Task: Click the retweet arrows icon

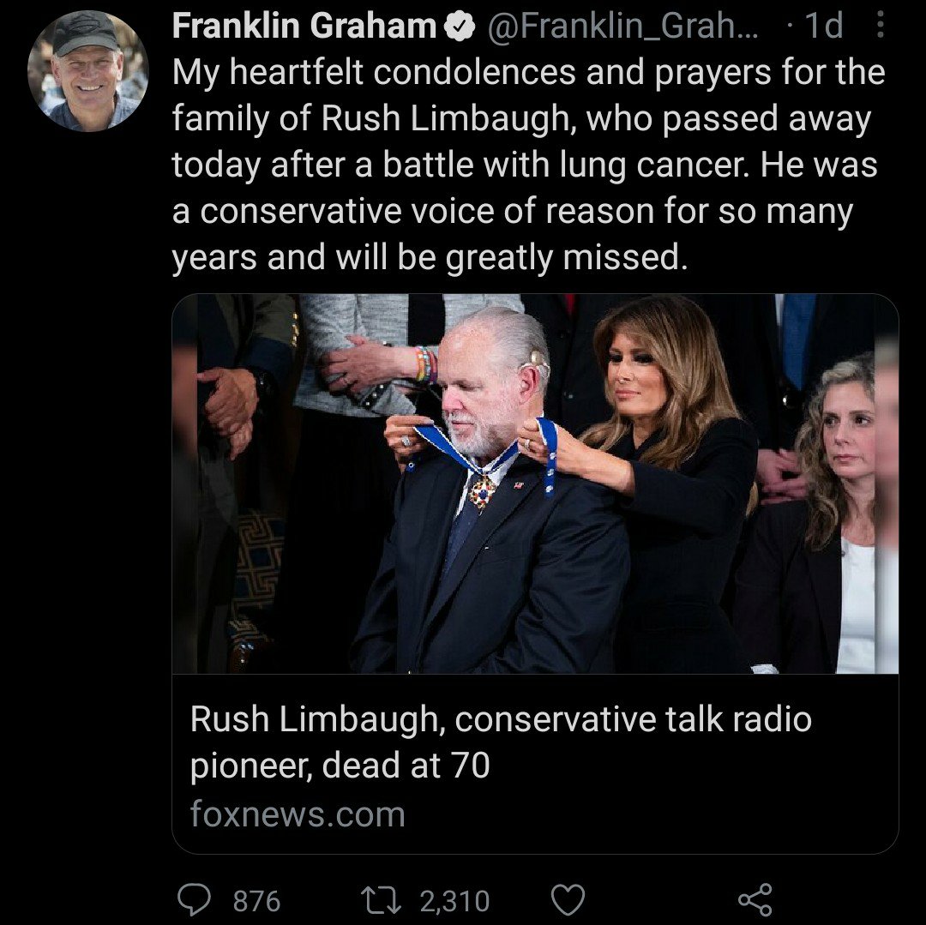Action: [x=382, y=900]
